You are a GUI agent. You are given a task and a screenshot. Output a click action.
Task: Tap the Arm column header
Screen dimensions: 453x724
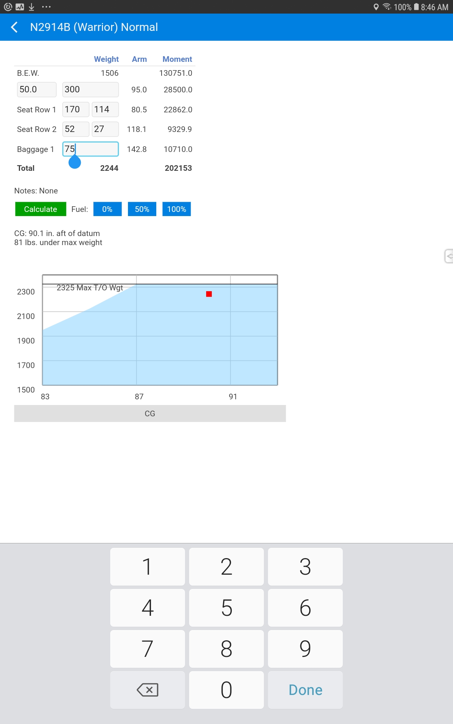[139, 59]
